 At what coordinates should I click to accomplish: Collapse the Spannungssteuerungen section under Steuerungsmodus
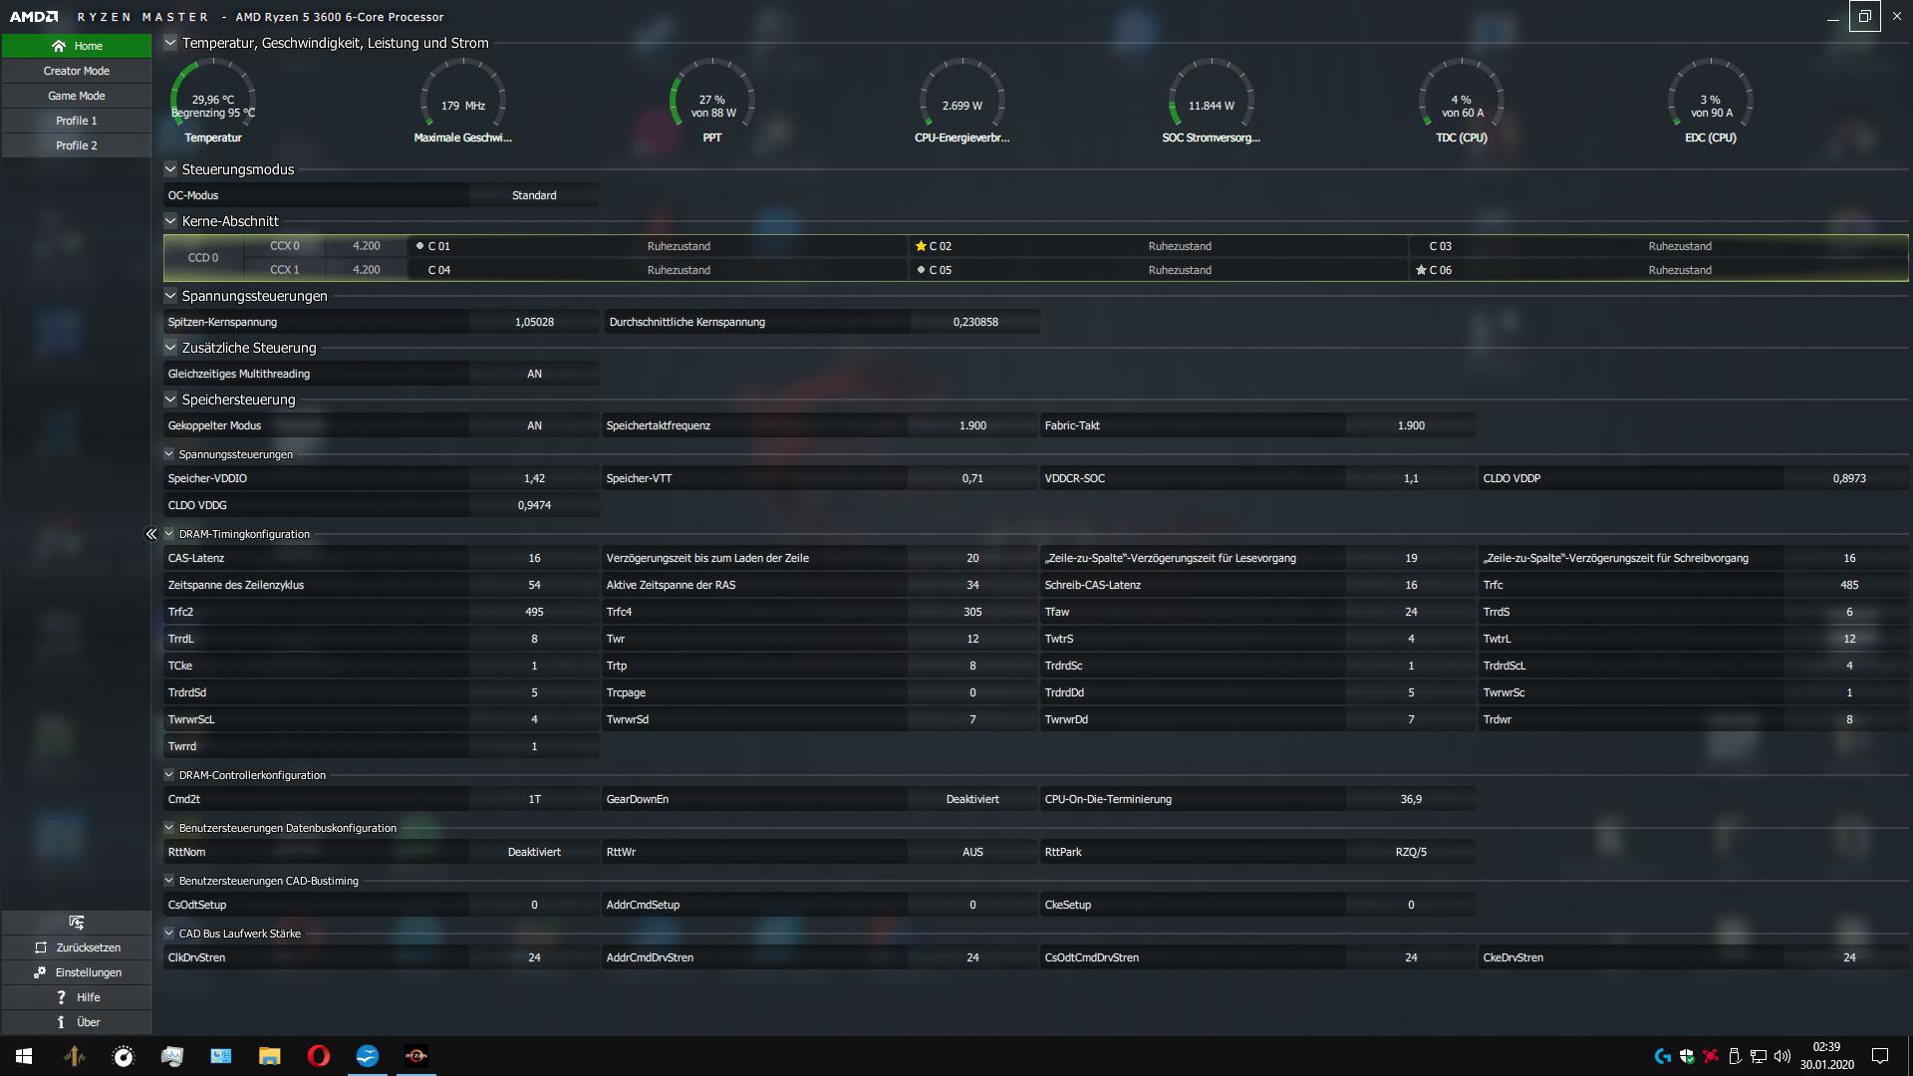point(170,296)
